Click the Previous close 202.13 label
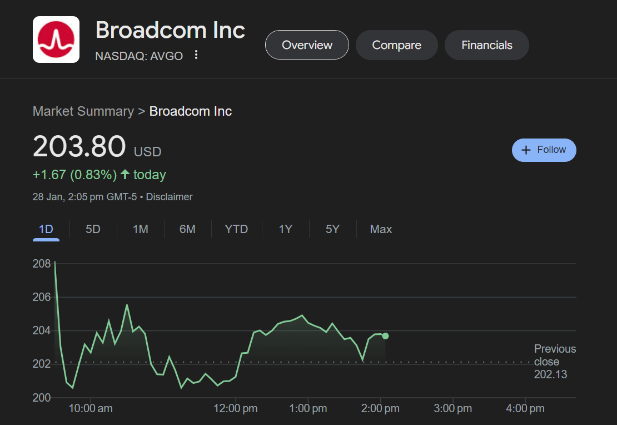Image resolution: width=617 pixels, height=425 pixels. 555,362
